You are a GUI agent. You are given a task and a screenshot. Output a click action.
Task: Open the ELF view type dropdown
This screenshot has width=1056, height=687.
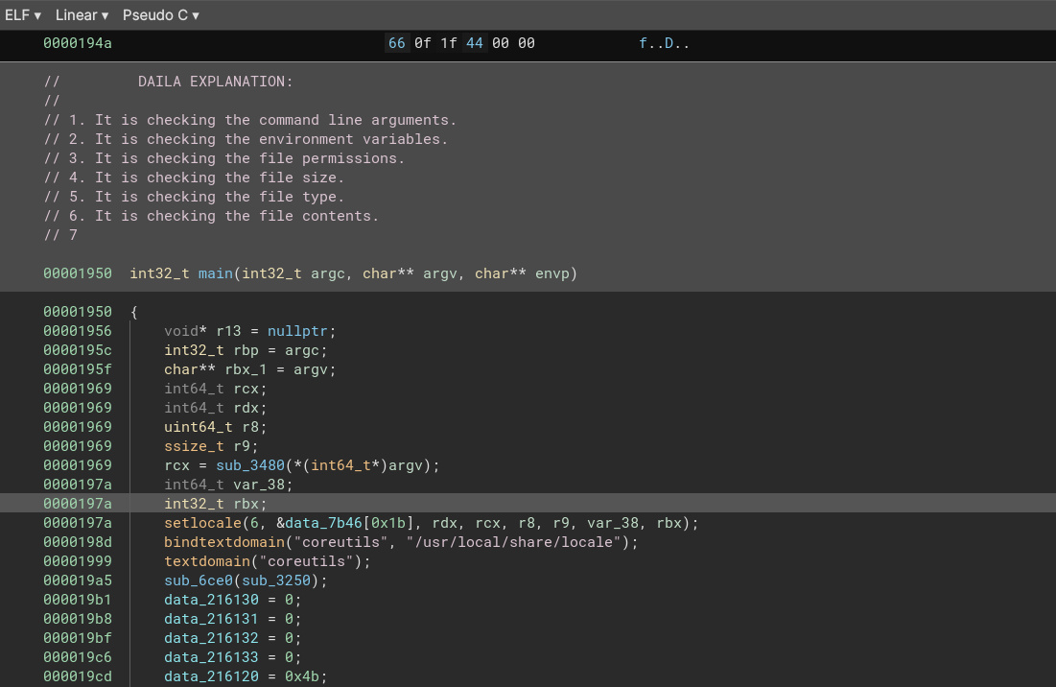click(x=23, y=15)
